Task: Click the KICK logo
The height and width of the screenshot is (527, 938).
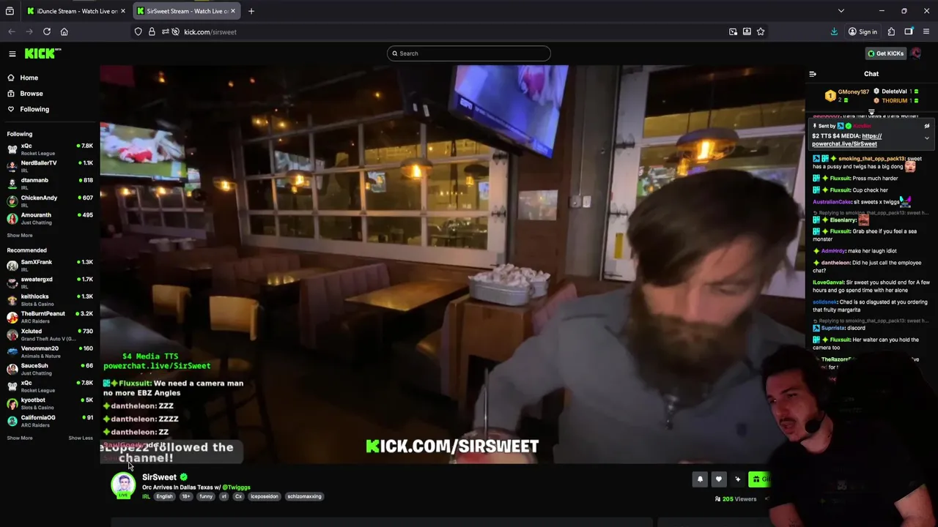Action: coord(43,53)
